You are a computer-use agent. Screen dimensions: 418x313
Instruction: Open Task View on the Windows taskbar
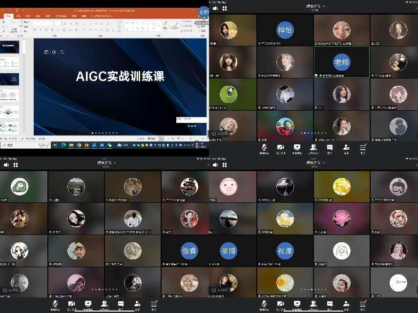pyautogui.click(x=55, y=145)
